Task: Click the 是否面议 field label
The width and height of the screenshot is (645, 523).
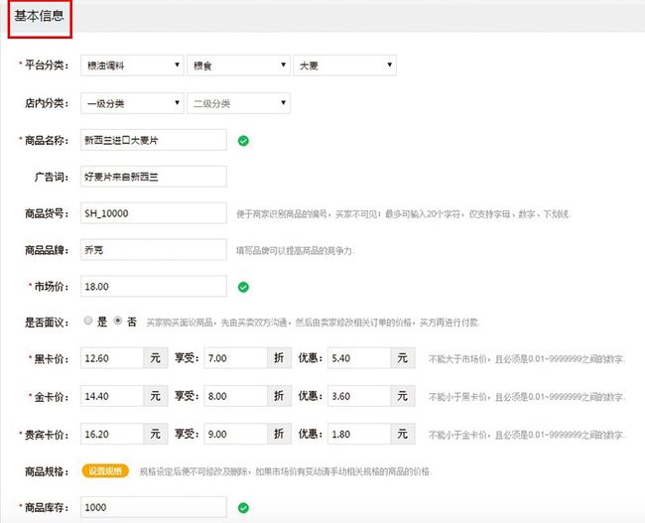Action: click(x=47, y=323)
